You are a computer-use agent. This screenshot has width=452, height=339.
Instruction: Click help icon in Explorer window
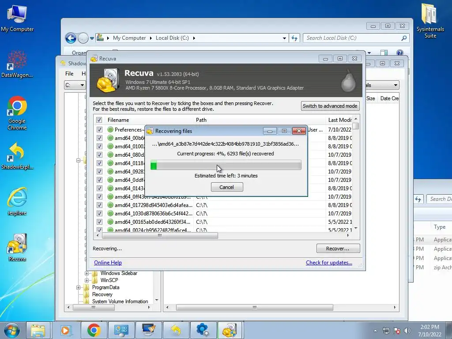tap(399, 53)
